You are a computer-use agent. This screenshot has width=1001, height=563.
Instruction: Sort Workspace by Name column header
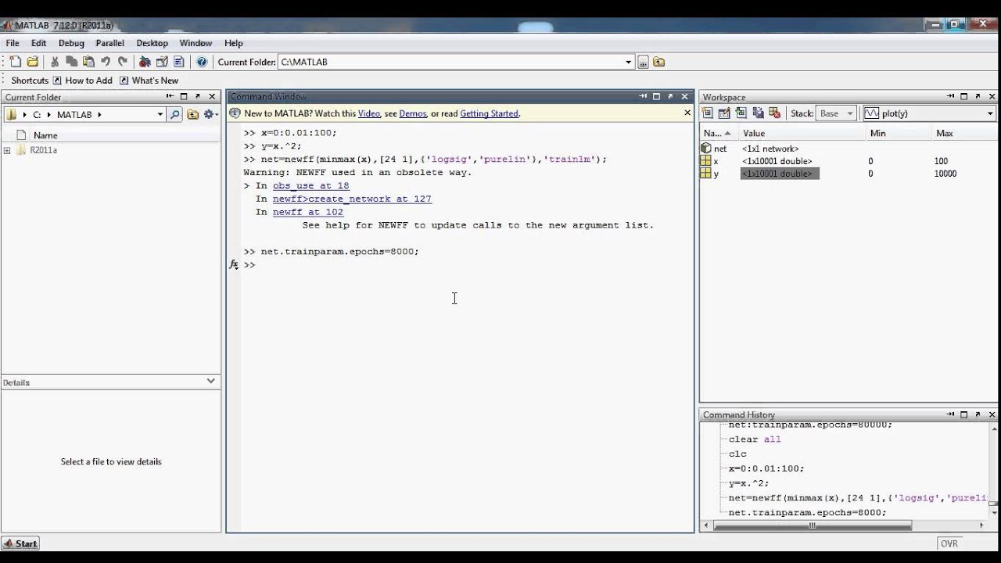716,133
